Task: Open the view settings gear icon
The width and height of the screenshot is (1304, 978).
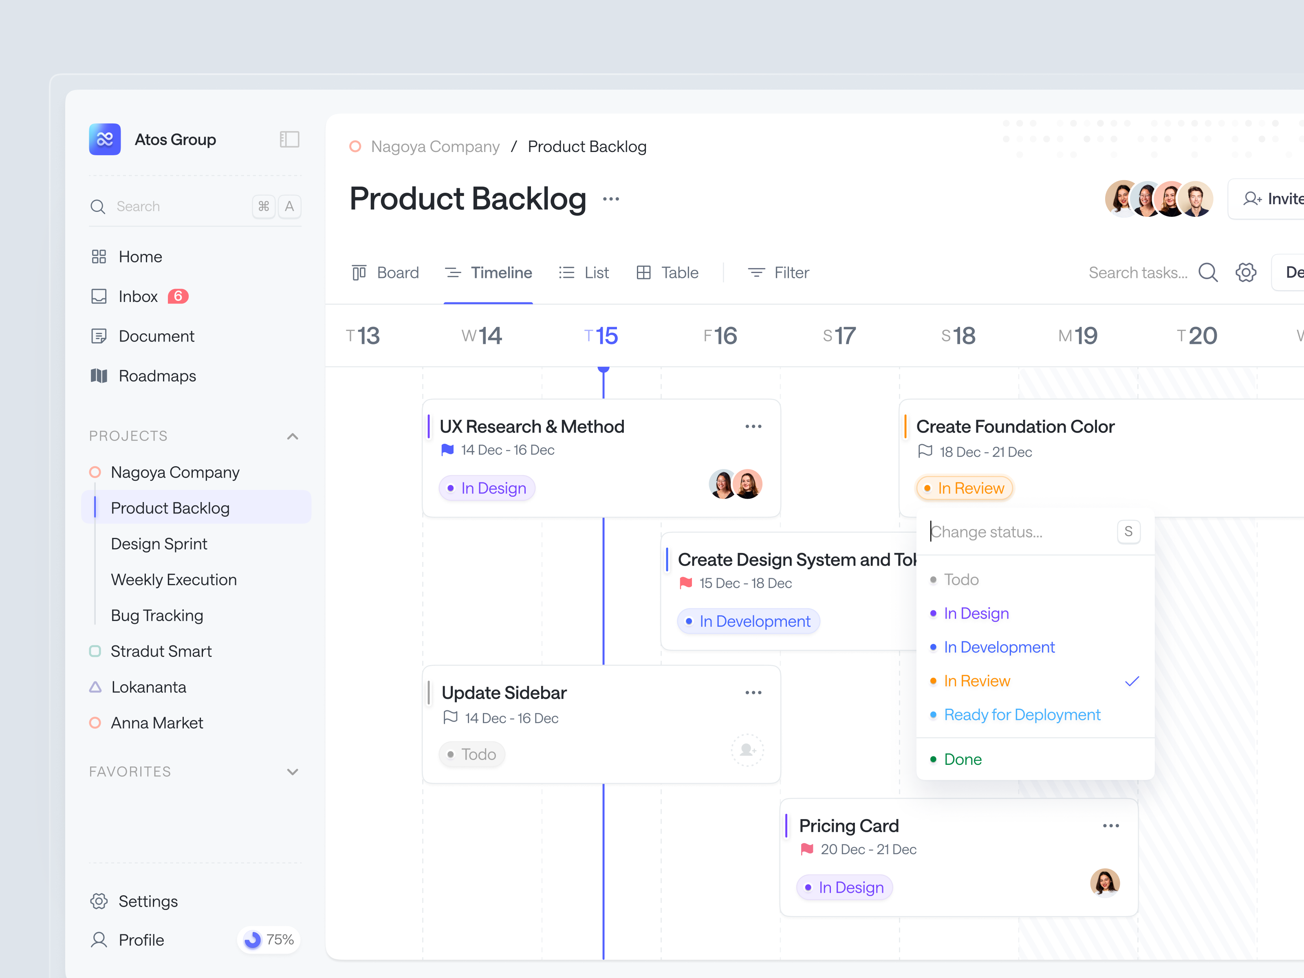Action: tap(1246, 272)
